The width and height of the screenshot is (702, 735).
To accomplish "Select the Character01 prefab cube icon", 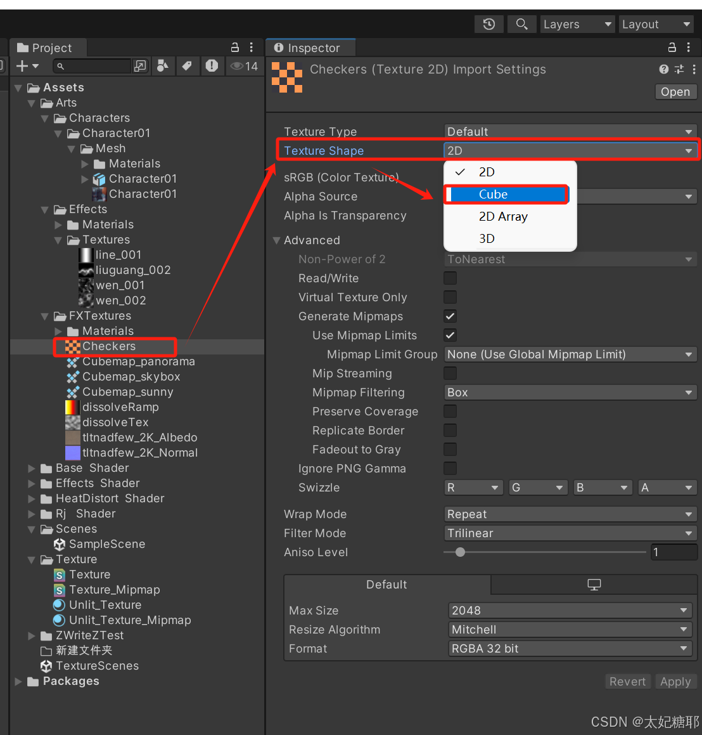I will pyautogui.click(x=99, y=179).
